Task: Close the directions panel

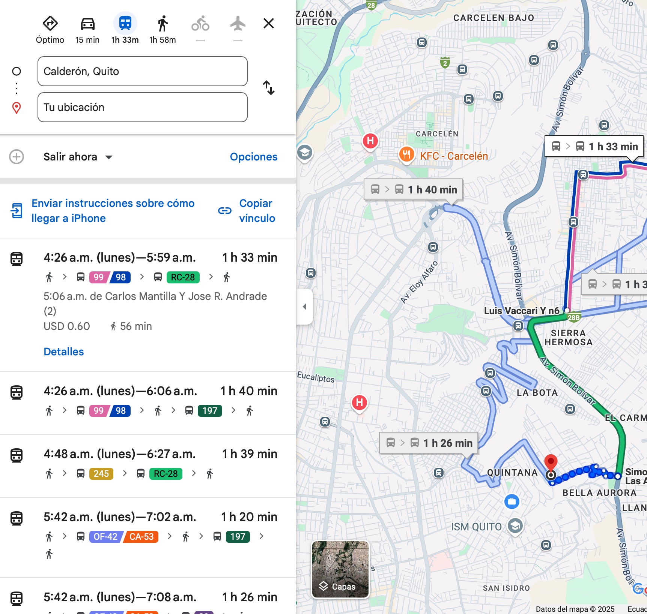Action: pyautogui.click(x=269, y=23)
